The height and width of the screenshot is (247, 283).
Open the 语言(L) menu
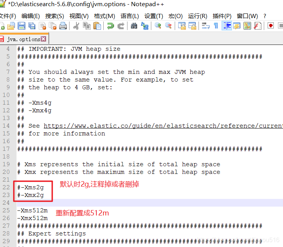click(129, 16)
